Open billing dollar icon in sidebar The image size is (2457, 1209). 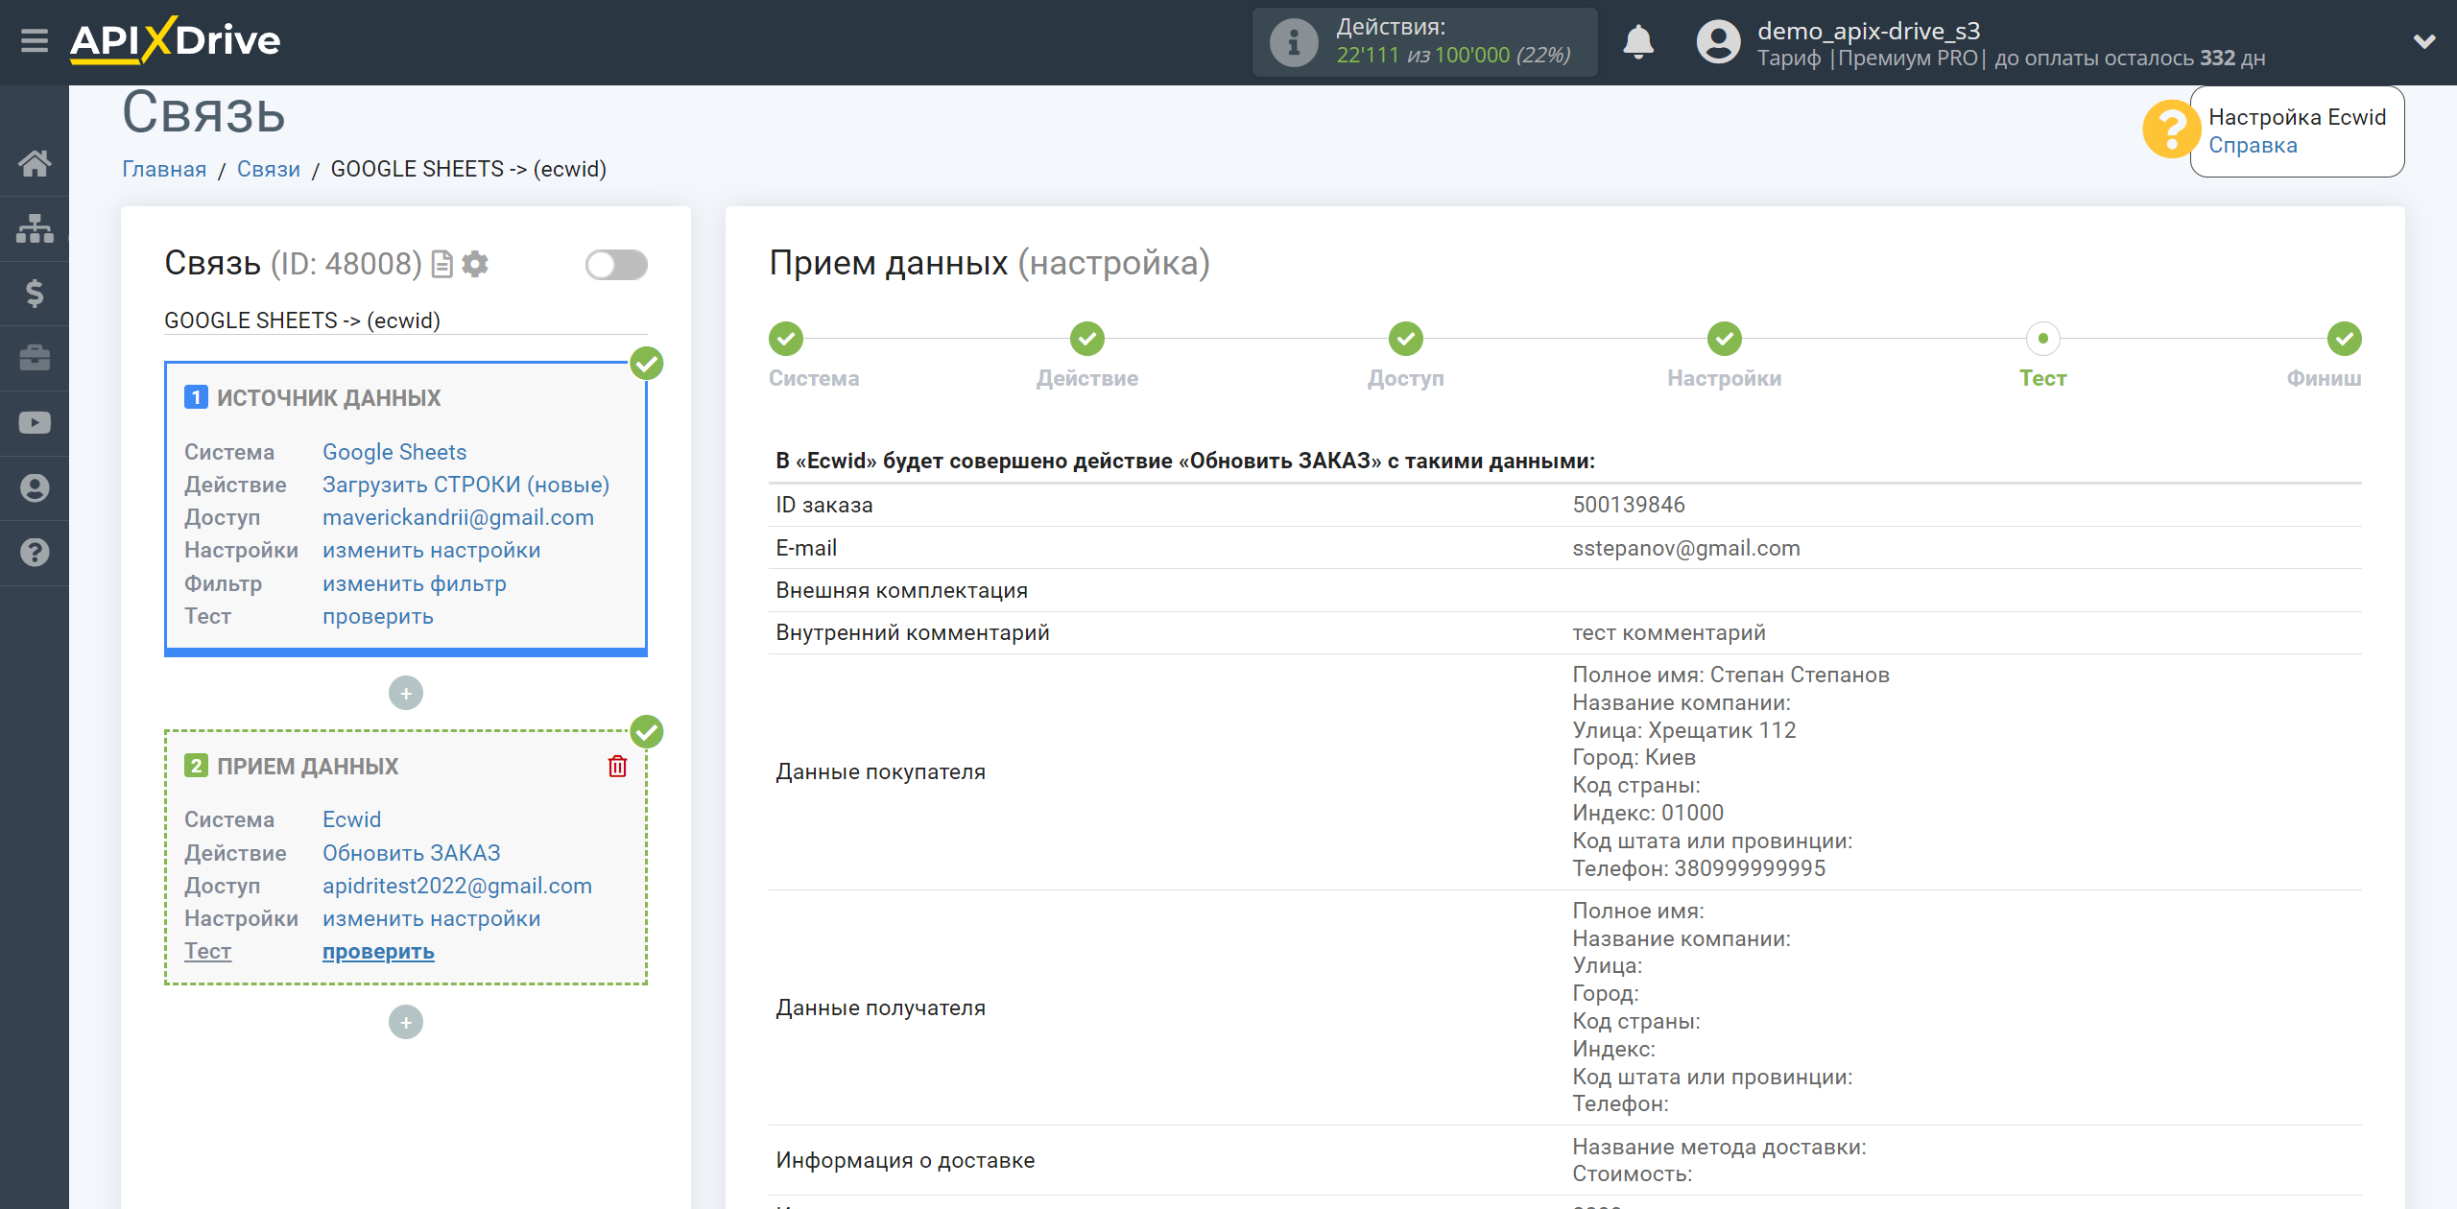[35, 293]
